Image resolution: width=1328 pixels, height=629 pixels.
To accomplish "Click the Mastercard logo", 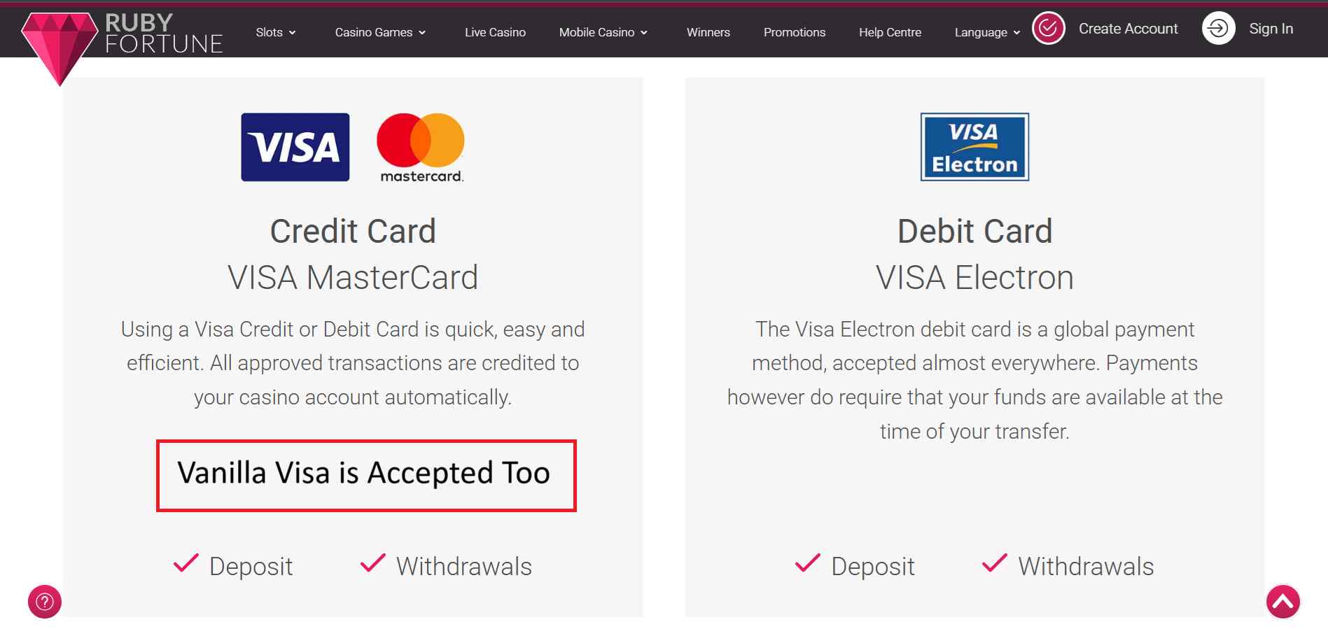I will [421, 147].
